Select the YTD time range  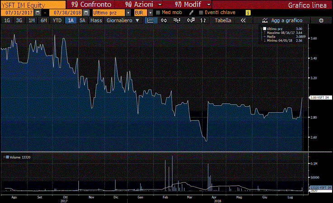57,21
